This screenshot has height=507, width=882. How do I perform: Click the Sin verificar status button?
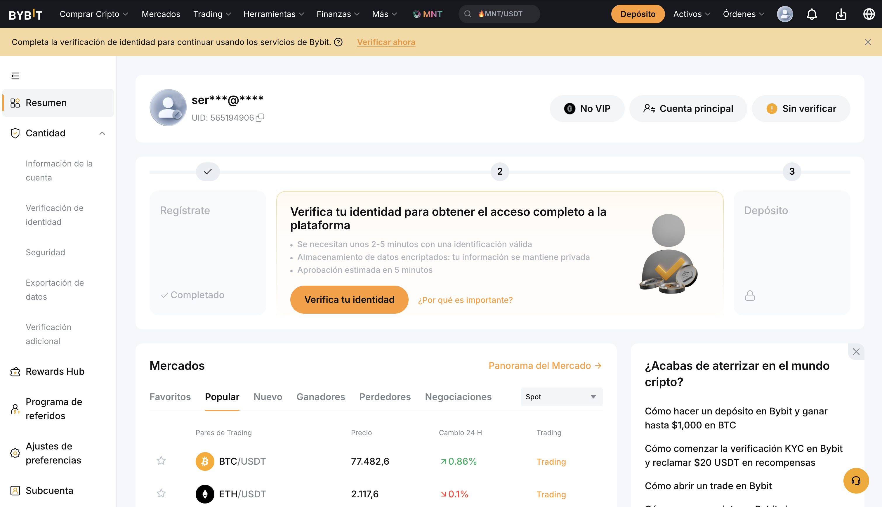pos(801,109)
